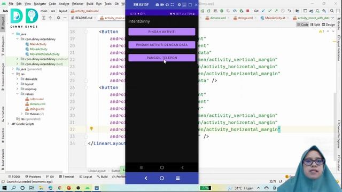
Task: Click the Search Everywhere magnifier icon
Action: [x=332, y=11]
